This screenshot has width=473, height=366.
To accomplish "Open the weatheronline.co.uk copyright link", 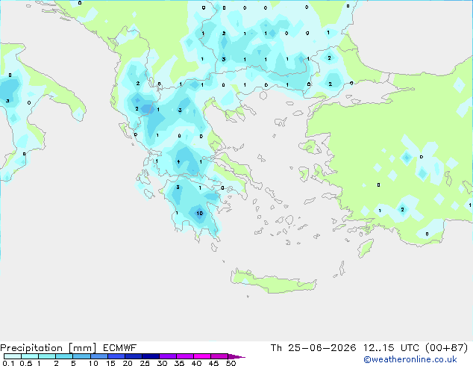I will click(410, 359).
